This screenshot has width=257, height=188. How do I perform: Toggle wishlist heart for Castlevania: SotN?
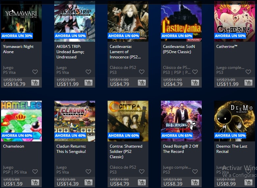[x=195, y=72]
